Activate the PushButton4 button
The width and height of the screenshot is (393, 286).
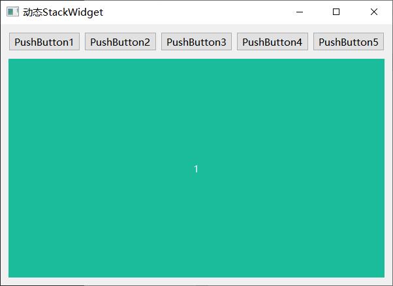click(272, 42)
